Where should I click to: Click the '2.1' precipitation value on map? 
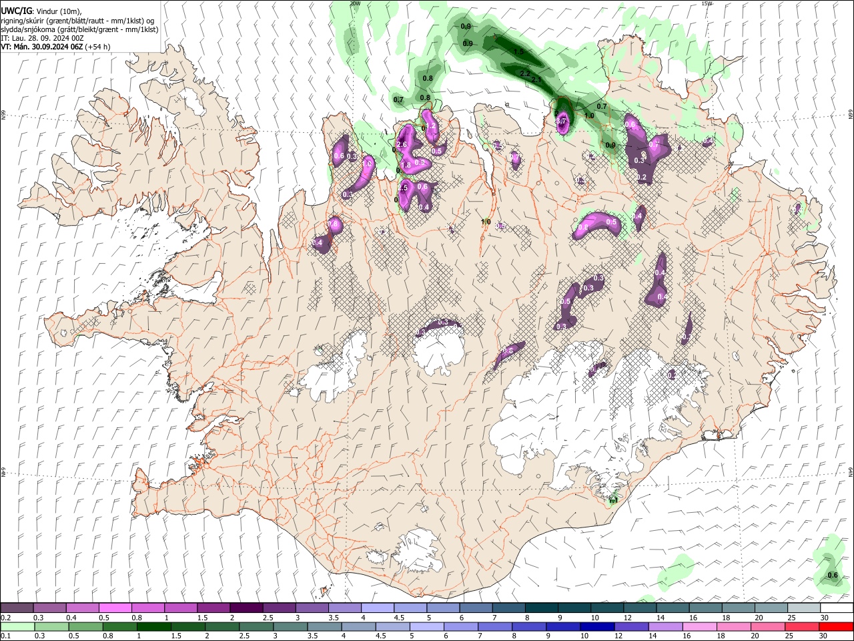tap(537, 80)
